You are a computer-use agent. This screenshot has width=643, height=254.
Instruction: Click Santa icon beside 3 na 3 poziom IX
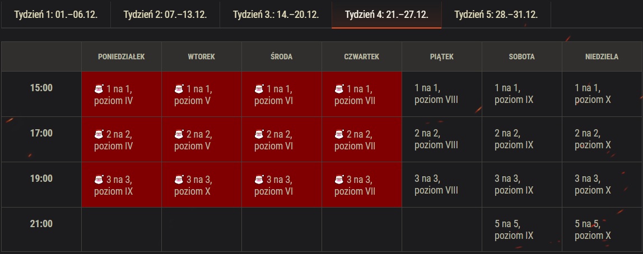[x=99, y=180]
